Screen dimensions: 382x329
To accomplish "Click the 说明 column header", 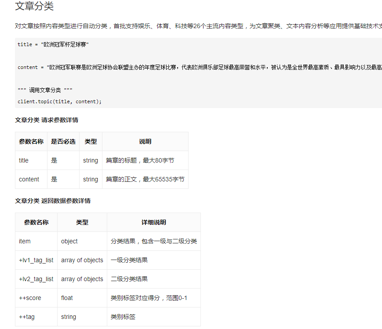I will [145, 141].
